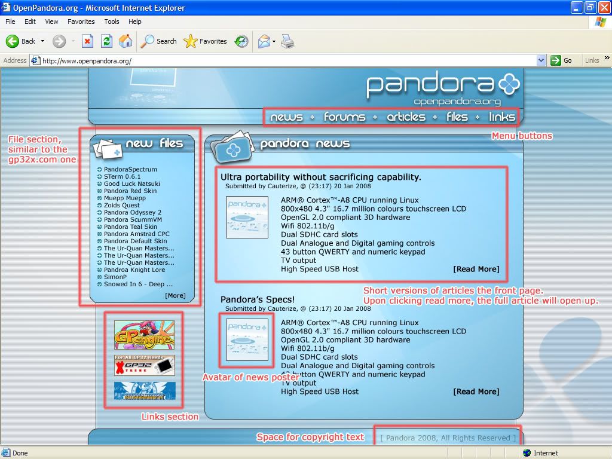Open Back button history dropdown arrow
This screenshot has height=459, width=612.
pyautogui.click(x=42, y=41)
